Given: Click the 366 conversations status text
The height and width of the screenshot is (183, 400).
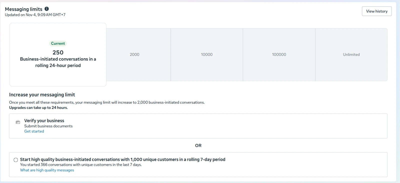Looking at the screenshot, I should 81,165.
